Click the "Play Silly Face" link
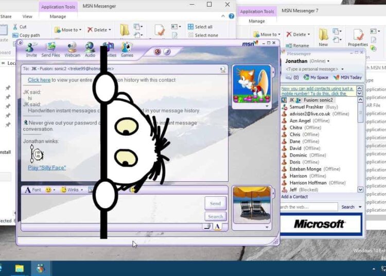This screenshot has width=386, height=276. (47, 167)
